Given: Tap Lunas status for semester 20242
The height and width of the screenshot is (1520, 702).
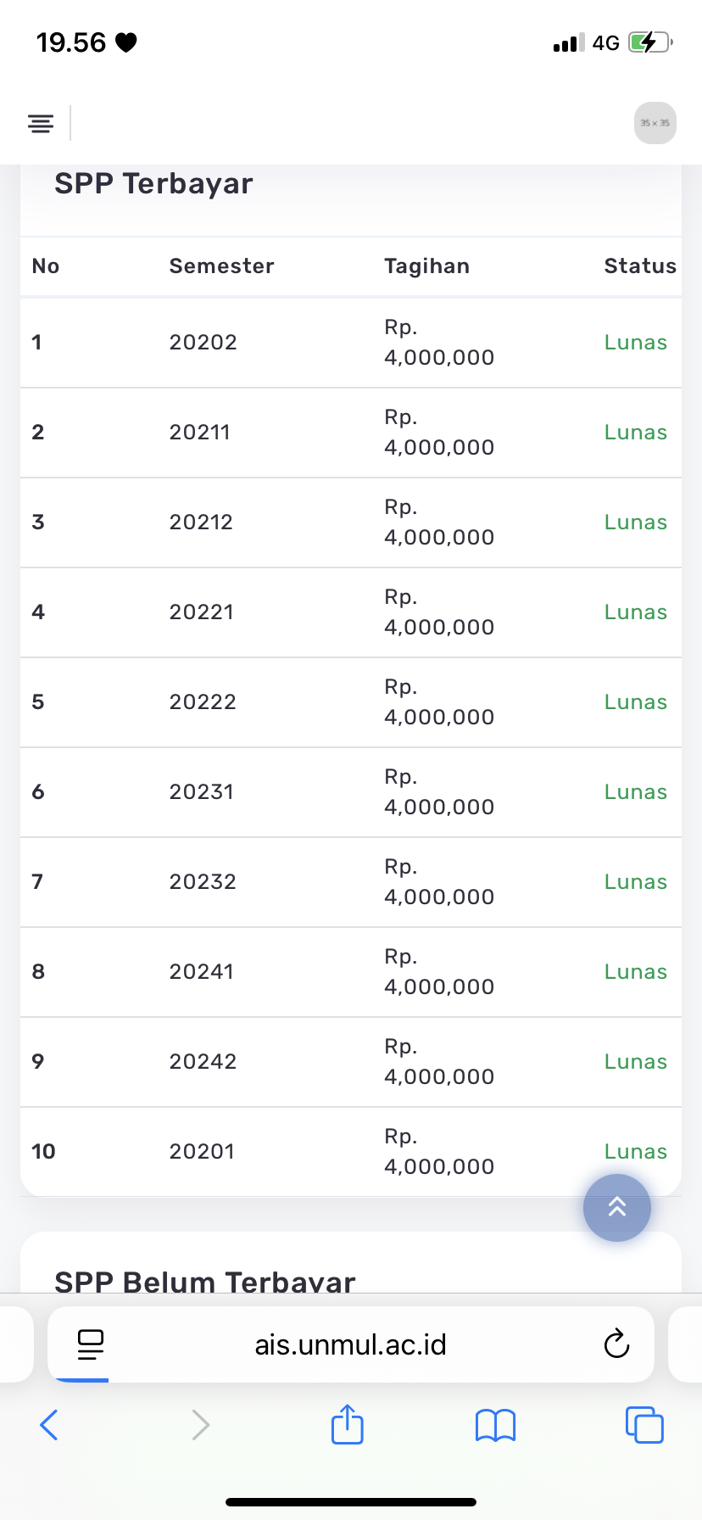Looking at the screenshot, I should click(636, 1062).
